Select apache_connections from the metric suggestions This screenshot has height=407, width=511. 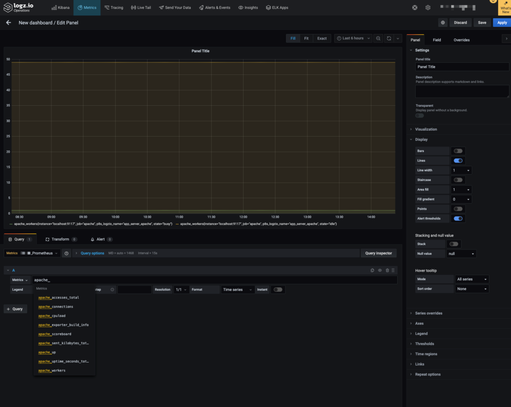[55, 307]
